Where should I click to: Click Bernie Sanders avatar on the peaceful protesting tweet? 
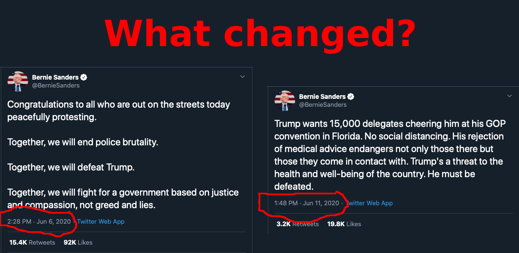pos(18,81)
